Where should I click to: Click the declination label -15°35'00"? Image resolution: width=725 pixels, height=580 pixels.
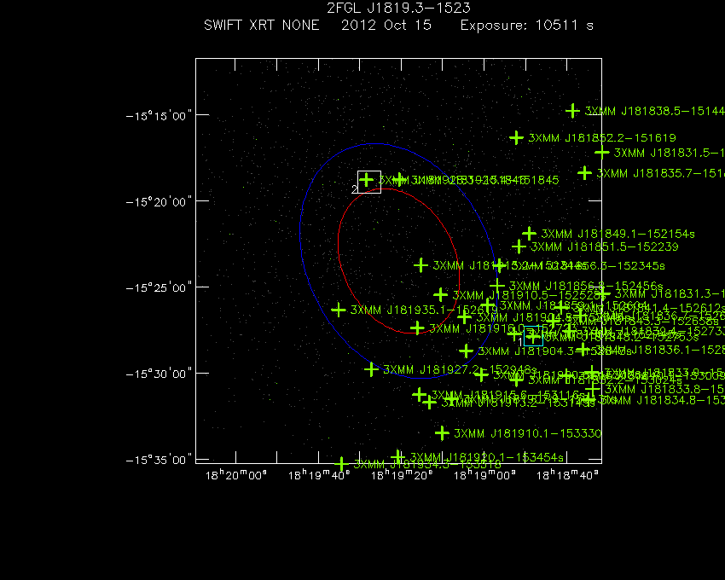pyautogui.click(x=159, y=460)
